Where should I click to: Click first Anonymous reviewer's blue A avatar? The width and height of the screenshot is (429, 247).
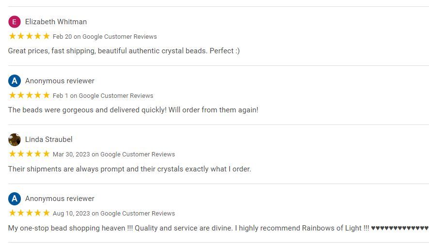15,81
